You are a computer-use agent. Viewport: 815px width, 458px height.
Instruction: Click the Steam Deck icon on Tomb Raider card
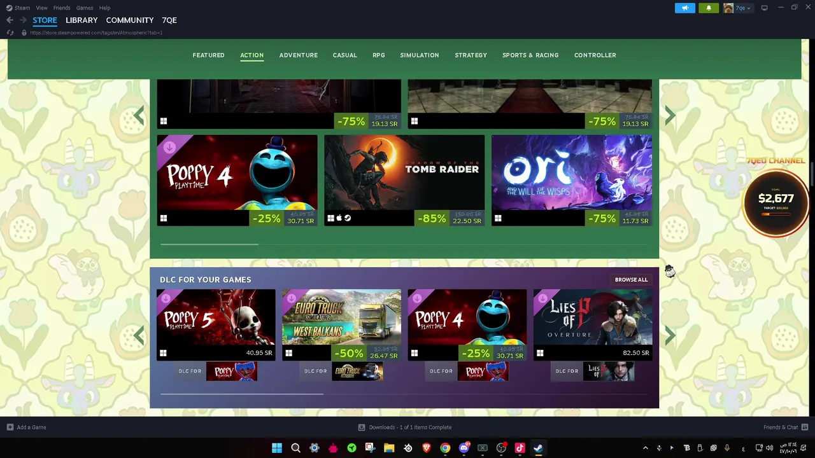(x=348, y=218)
